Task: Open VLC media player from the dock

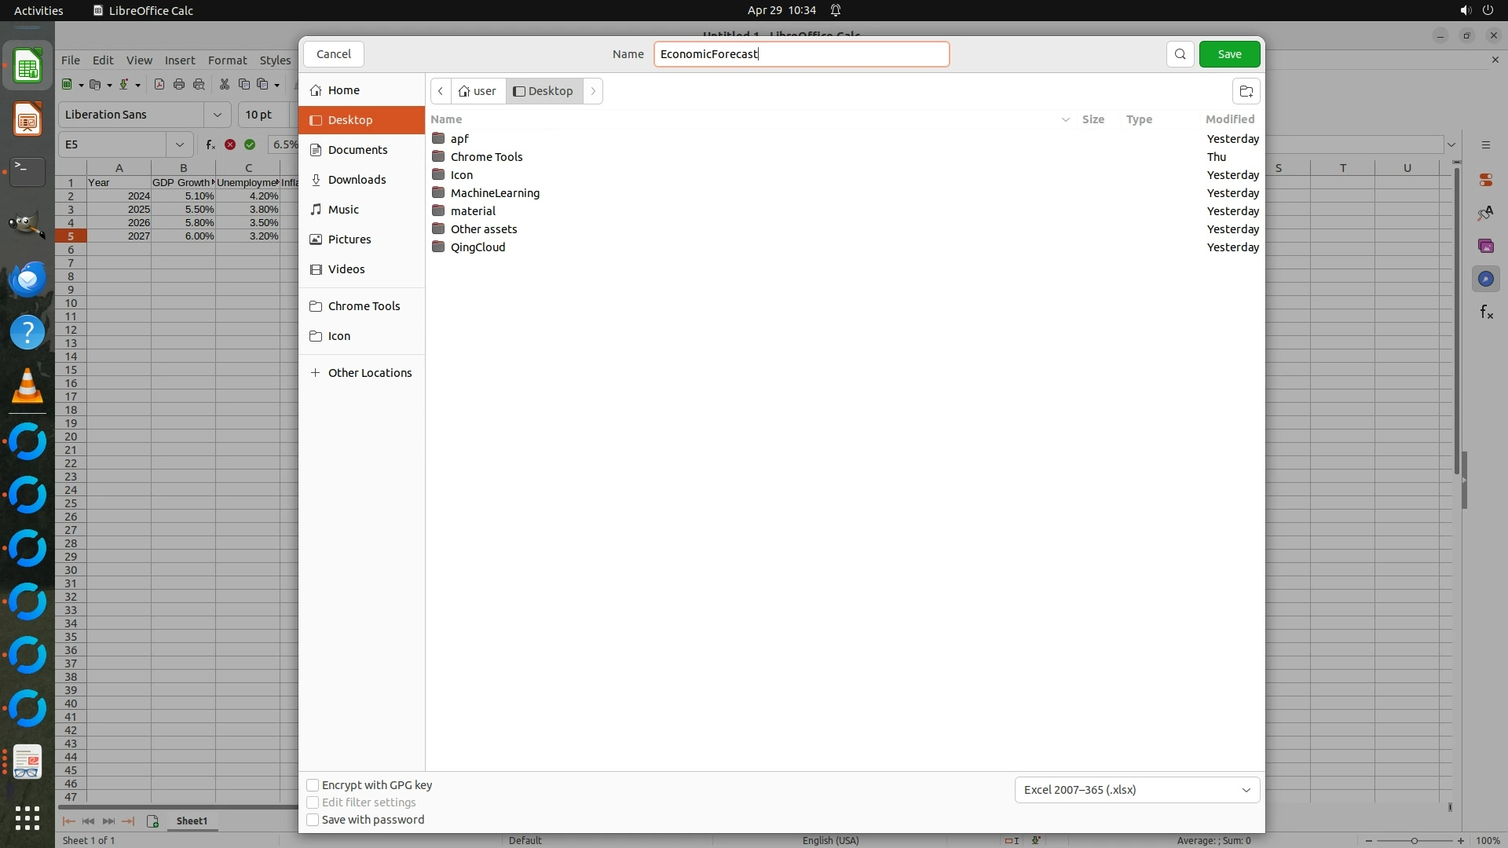Action: pyautogui.click(x=27, y=386)
